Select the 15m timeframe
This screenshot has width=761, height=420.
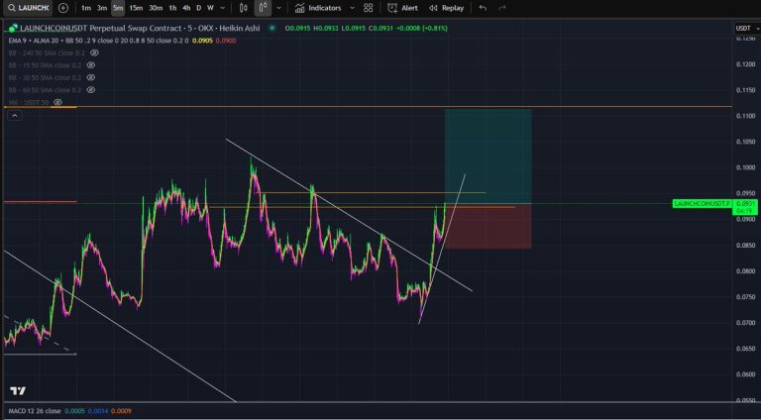click(x=136, y=8)
